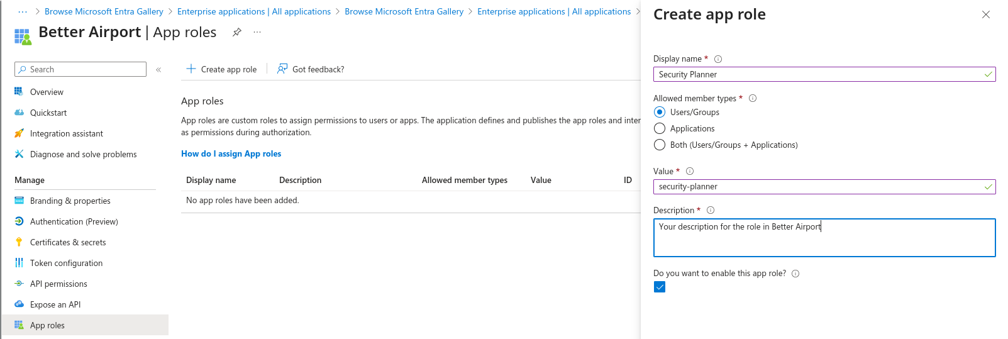The image size is (1008, 339).
Task: Follow last Enterprise applications | All applications breadcrumb
Action: [x=554, y=11]
